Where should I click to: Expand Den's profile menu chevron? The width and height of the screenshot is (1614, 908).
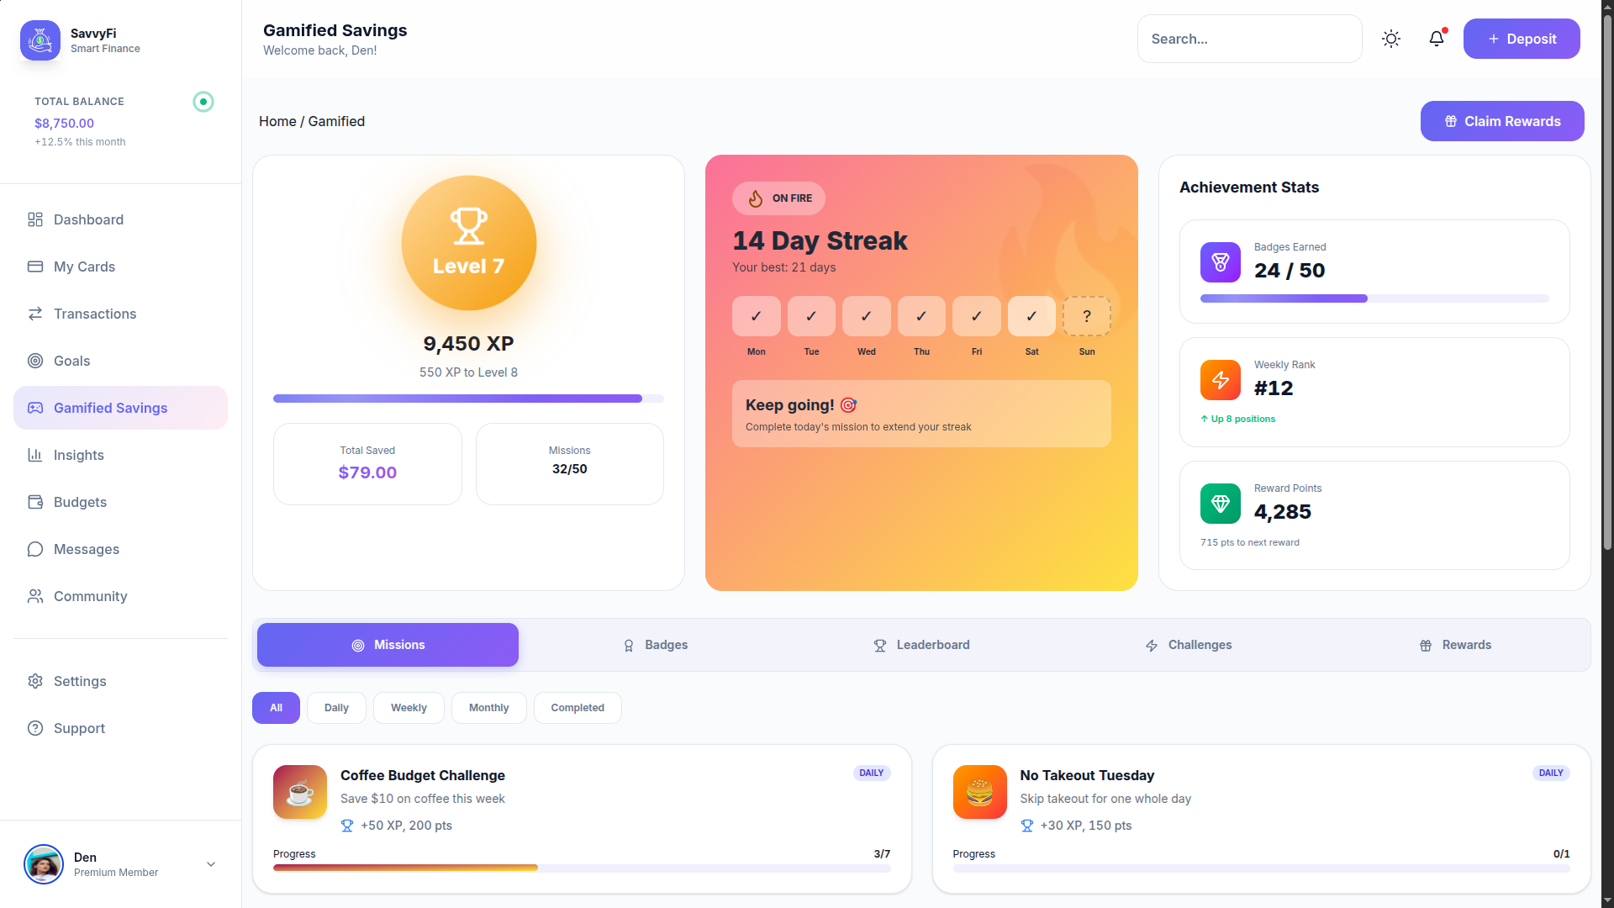click(211, 864)
